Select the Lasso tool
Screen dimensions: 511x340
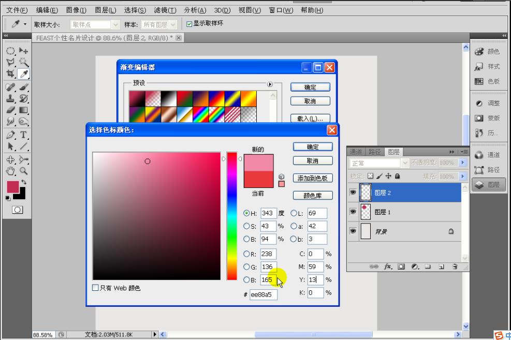coord(10,61)
